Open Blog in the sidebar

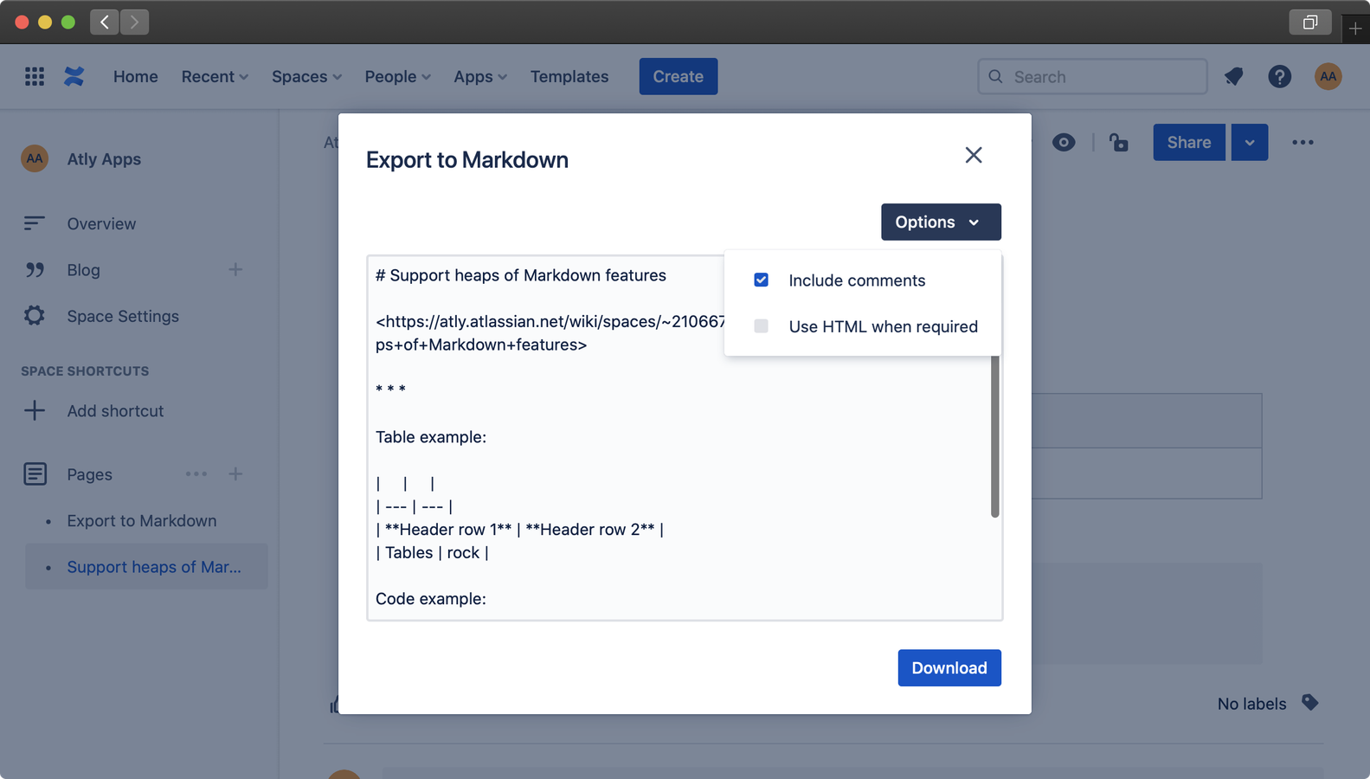click(83, 270)
